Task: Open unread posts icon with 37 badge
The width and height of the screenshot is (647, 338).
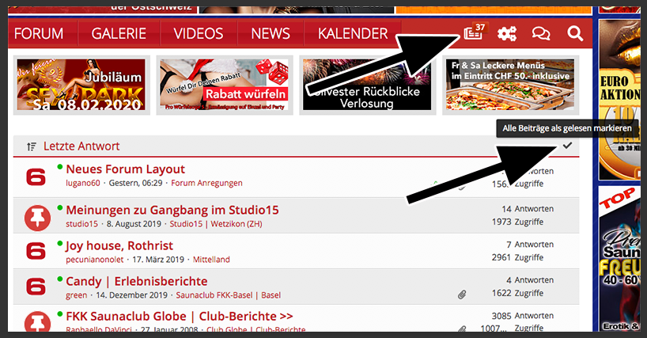Action: tap(473, 33)
